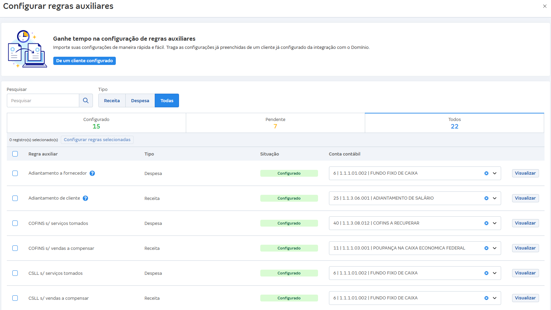Click Visualizar for COFINS s/ serviços tomados
The width and height of the screenshot is (551, 310).
pos(525,223)
